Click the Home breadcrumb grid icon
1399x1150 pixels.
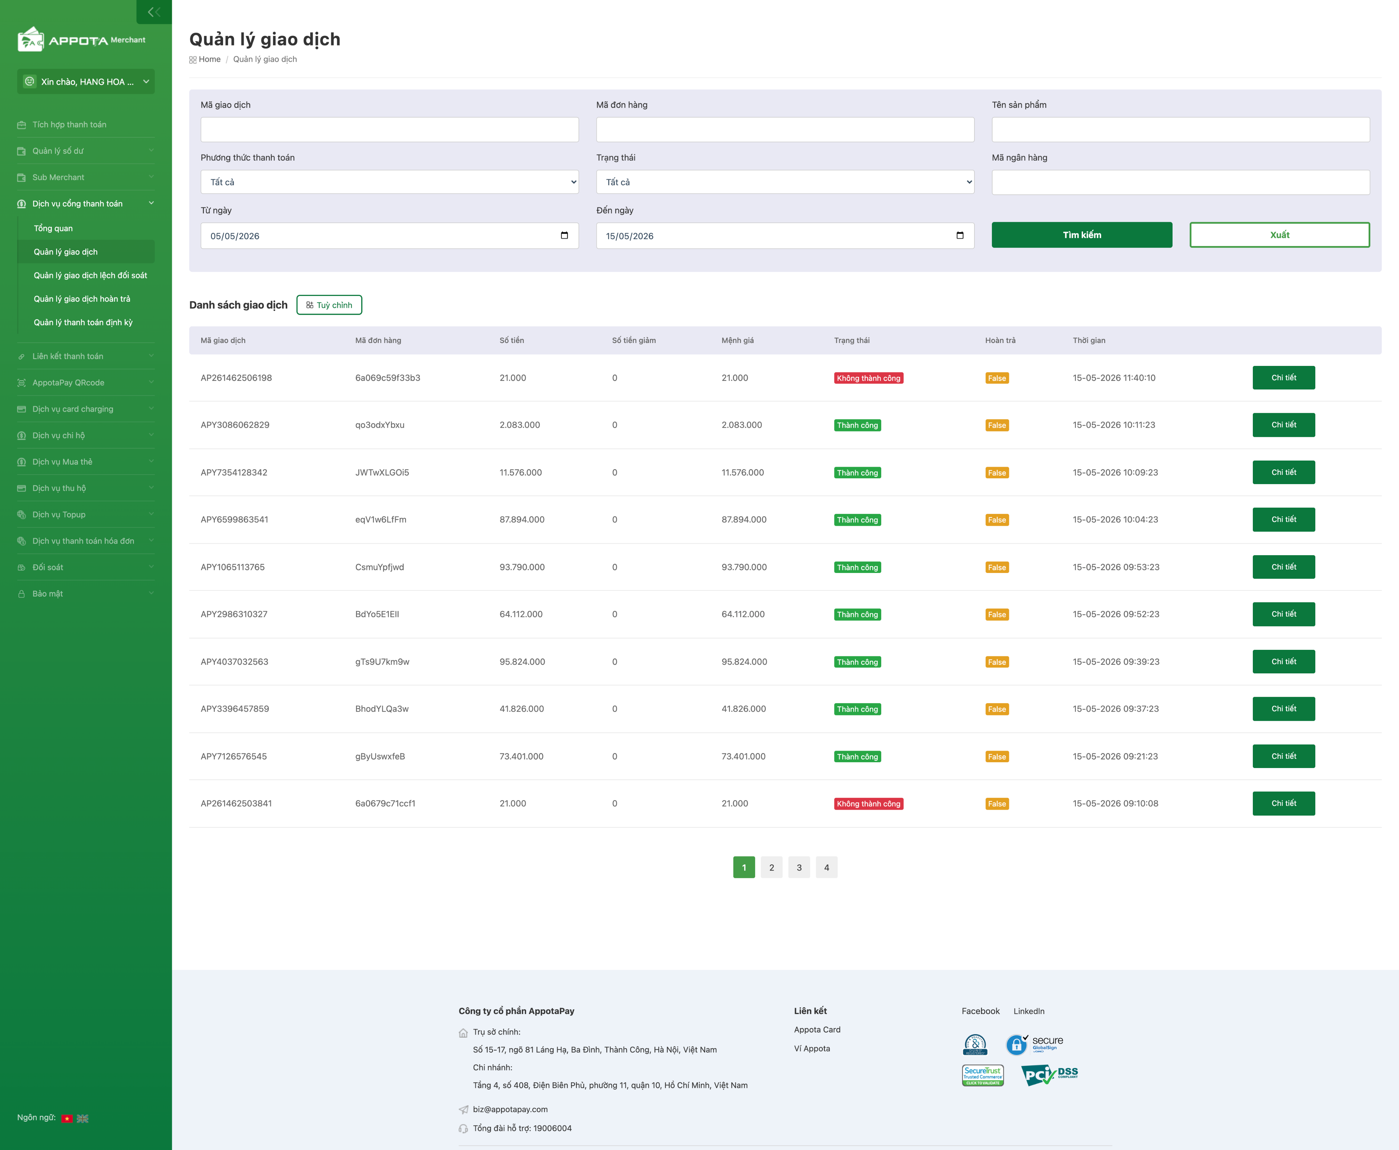[x=193, y=60]
